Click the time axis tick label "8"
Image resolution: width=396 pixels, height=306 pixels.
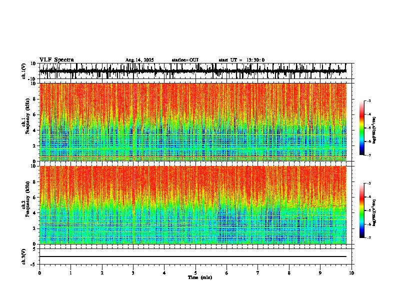(289, 273)
